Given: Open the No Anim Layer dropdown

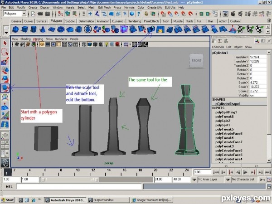Looking at the screenshot, I should [x=194, y=180].
